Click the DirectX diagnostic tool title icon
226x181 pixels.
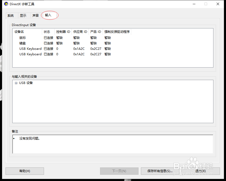coord(6,4)
